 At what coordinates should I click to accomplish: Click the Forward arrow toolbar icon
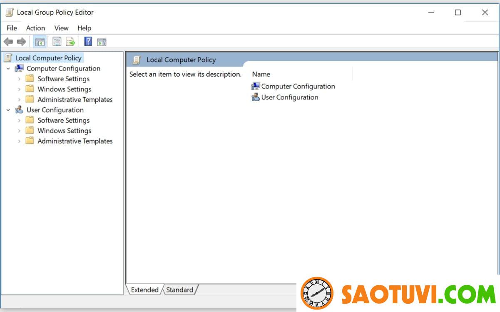click(21, 42)
